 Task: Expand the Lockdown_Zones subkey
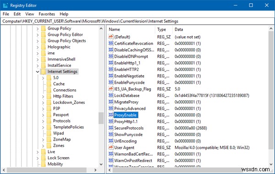(x=43, y=103)
